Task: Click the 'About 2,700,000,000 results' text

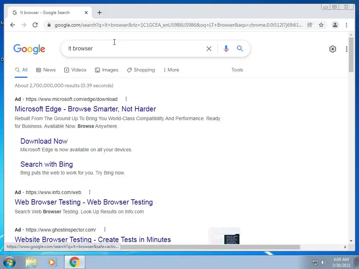Action: tap(64, 85)
